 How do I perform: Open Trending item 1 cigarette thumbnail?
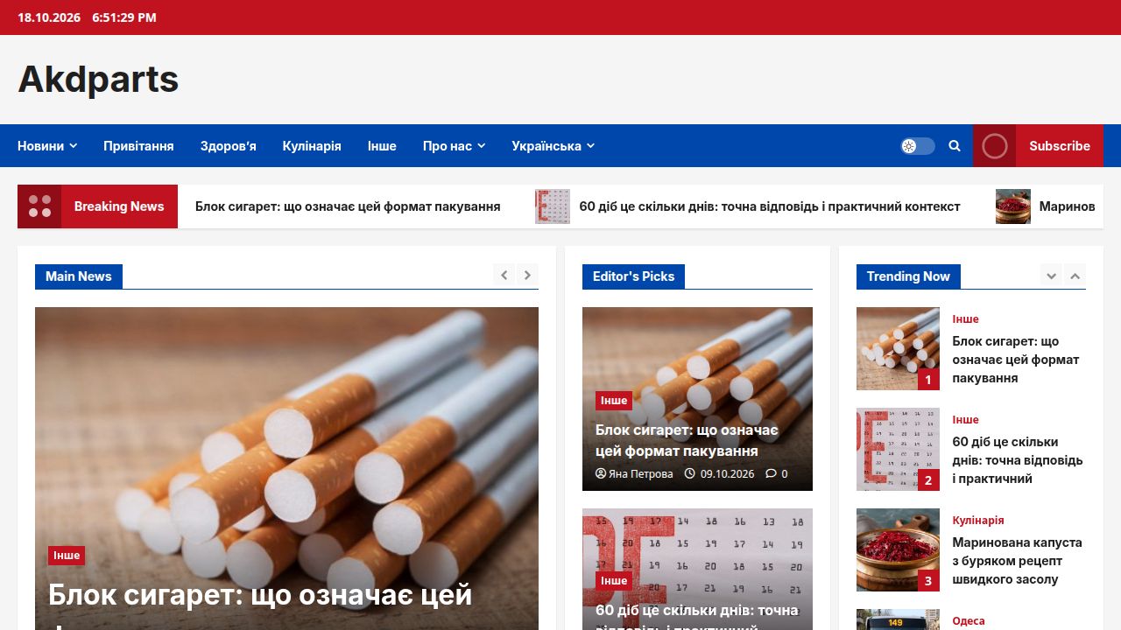point(898,348)
